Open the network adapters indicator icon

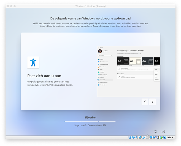pos(140,137)
